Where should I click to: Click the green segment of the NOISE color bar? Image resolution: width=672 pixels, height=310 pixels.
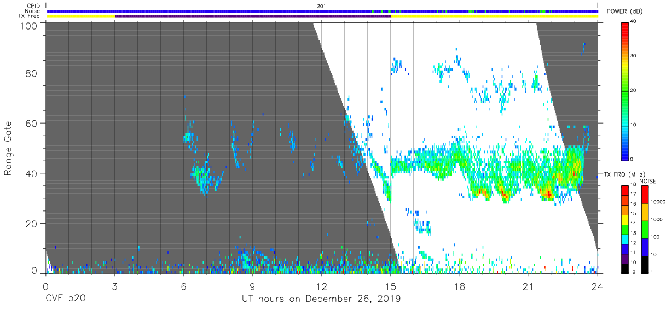[645, 230]
